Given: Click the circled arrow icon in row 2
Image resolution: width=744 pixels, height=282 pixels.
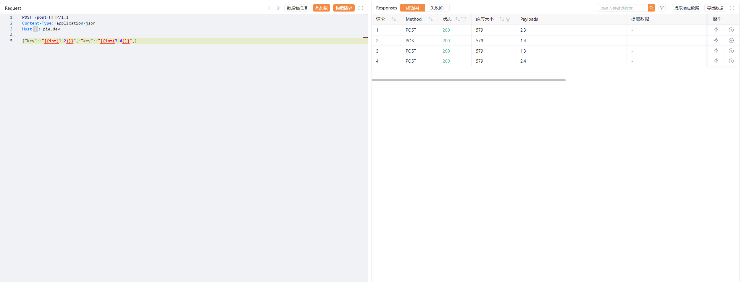Looking at the screenshot, I should coord(731,40).
